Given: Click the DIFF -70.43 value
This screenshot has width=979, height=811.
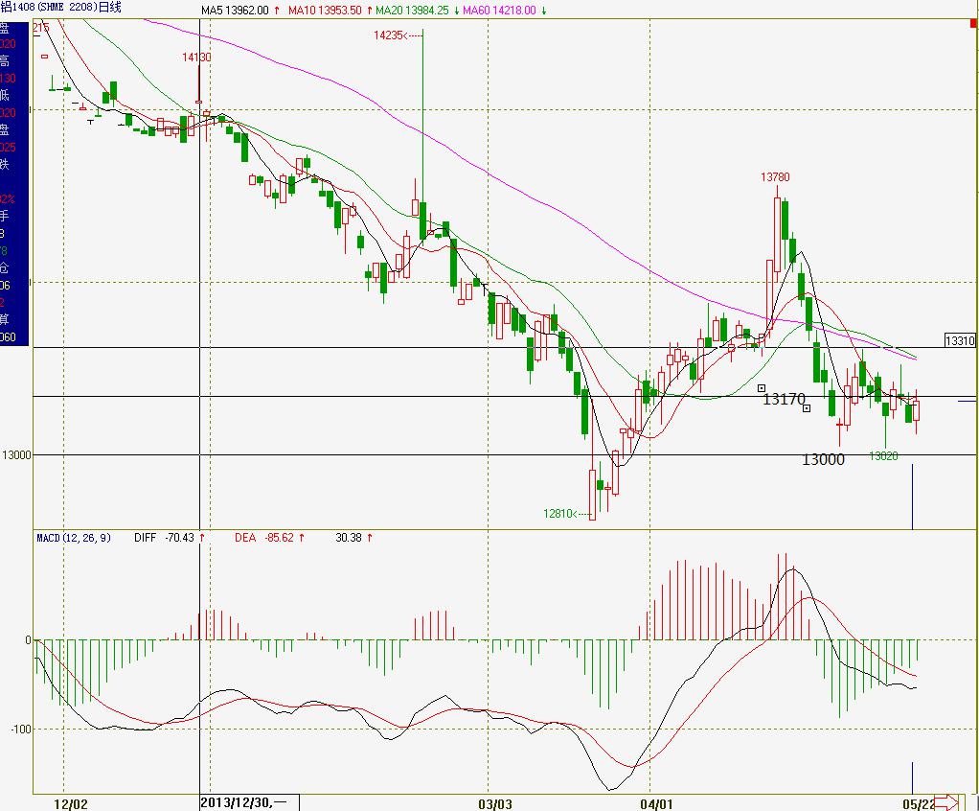Looking at the screenshot, I should click(164, 538).
